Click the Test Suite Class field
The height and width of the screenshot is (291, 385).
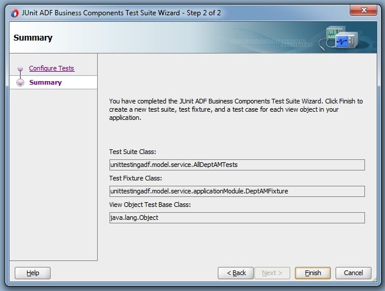click(x=237, y=165)
